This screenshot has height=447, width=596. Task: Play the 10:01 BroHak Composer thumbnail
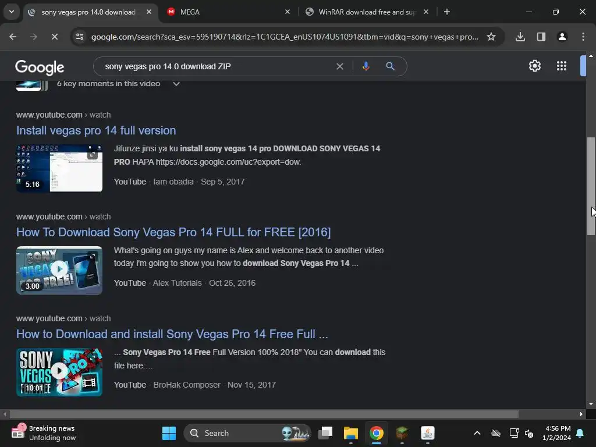[x=59, y=372]
